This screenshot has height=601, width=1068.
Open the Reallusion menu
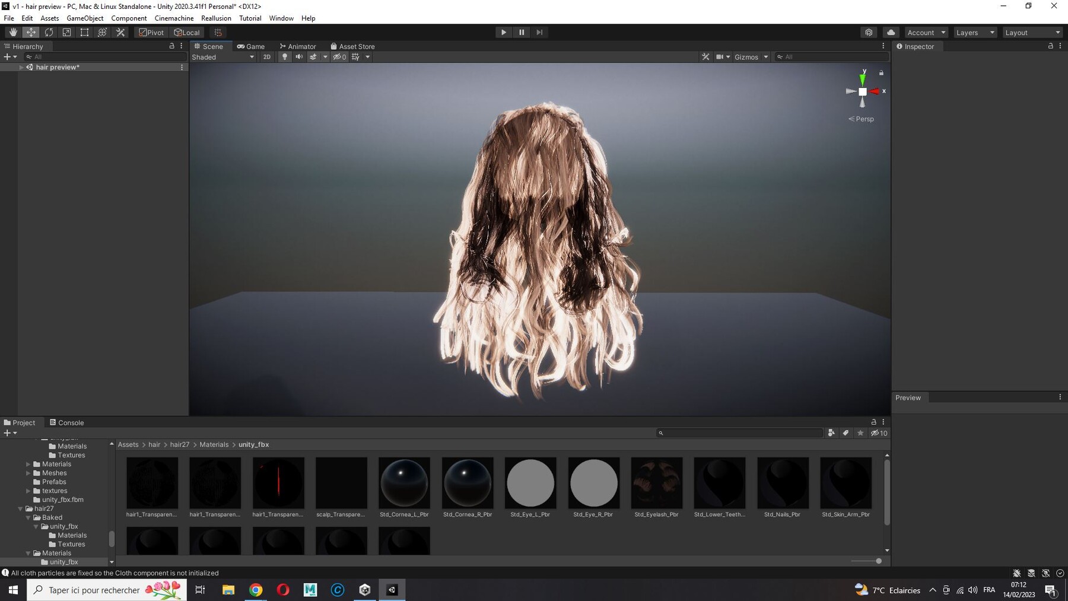click(216, 18)
